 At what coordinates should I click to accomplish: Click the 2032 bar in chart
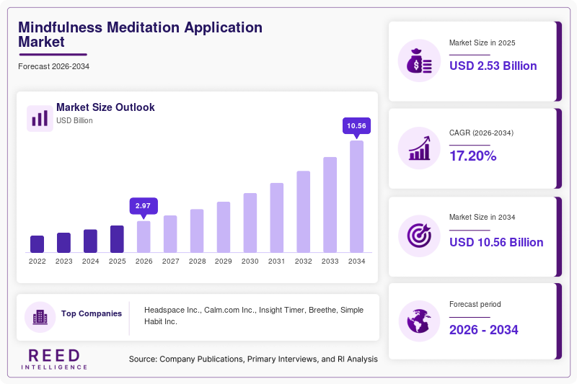(303, 212)
